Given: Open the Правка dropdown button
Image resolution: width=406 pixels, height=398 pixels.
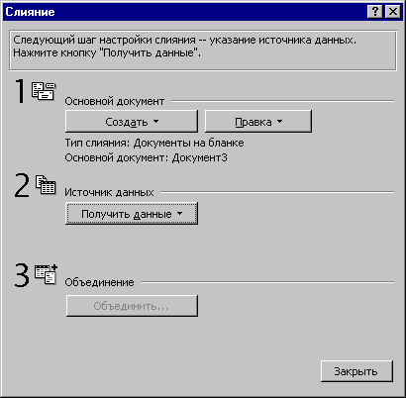Looking at the screenshot, I should tap(258, 122).
